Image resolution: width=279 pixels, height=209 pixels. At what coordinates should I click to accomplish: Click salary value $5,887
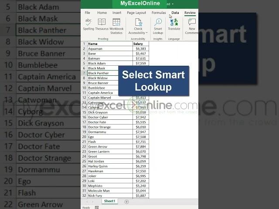[x=140, y=196]
